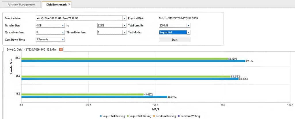Screen dimensions: 295x119
Task: Click the Random Reading legend swatch
Action: 154,116
